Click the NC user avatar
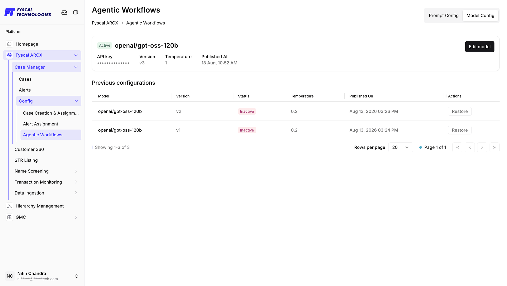 point(10,276)
